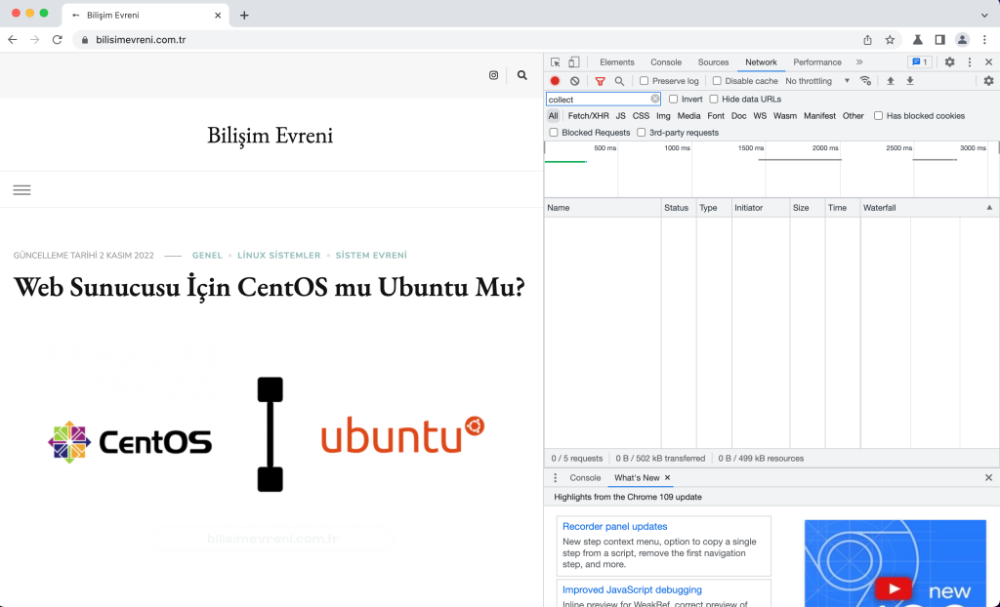Image resolution: width=1000 pixels, height=607 pixels.
Task: Open network conditions wifi icon
Action: click(x=865, y=81)
